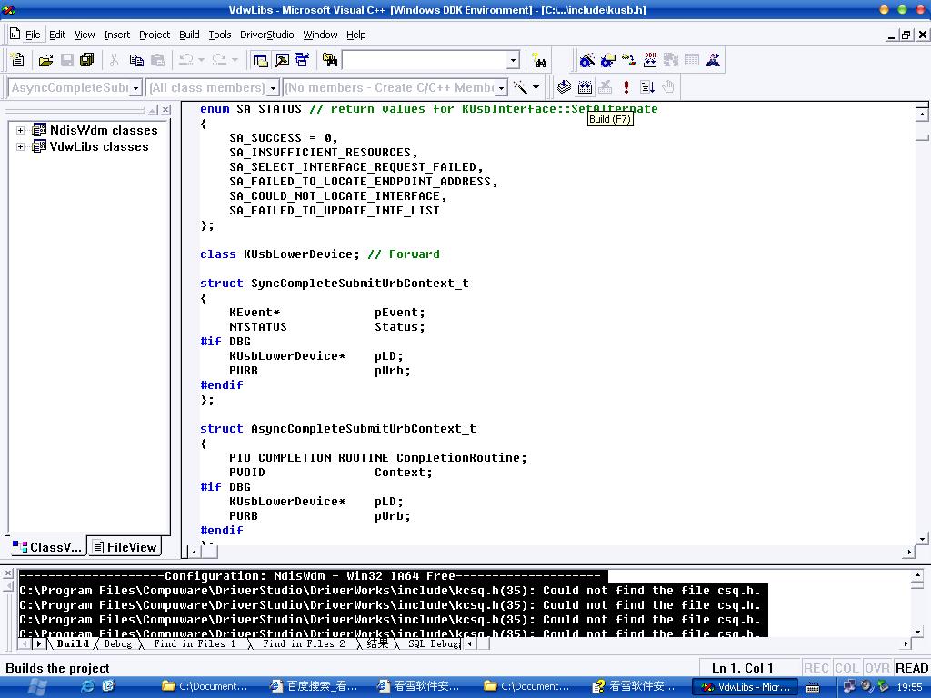Click the code editor vertical scrollbar down arrow

coord(922,537)
